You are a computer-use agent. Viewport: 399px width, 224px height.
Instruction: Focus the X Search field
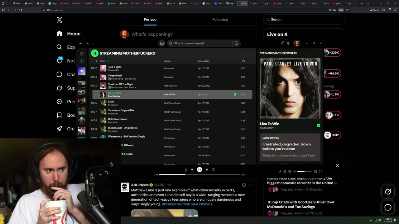[x=304, y=19]
